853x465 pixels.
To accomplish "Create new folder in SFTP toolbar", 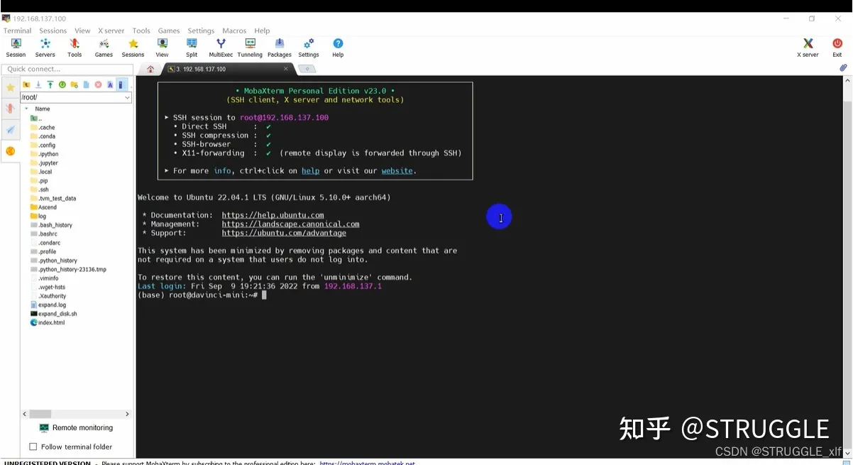I will click(x=74, y=84).
